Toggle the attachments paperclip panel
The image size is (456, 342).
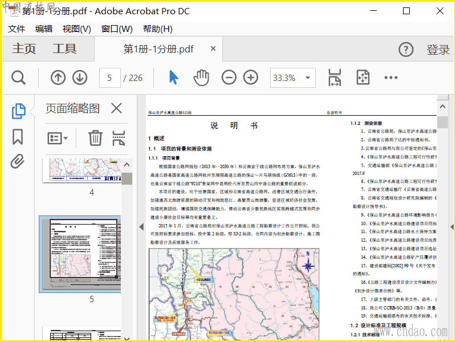pos(18,161)
